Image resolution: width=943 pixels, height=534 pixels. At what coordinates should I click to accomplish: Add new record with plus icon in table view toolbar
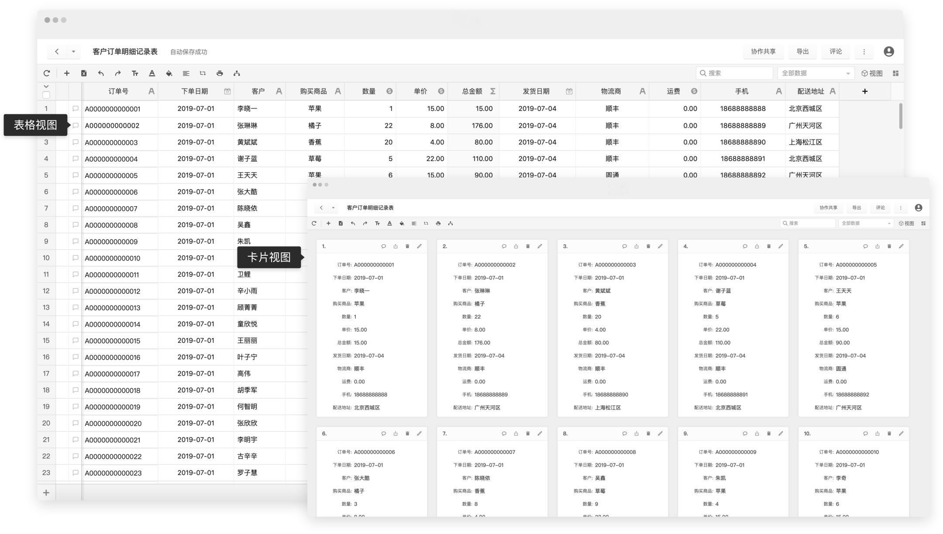[x=66, y=73]
